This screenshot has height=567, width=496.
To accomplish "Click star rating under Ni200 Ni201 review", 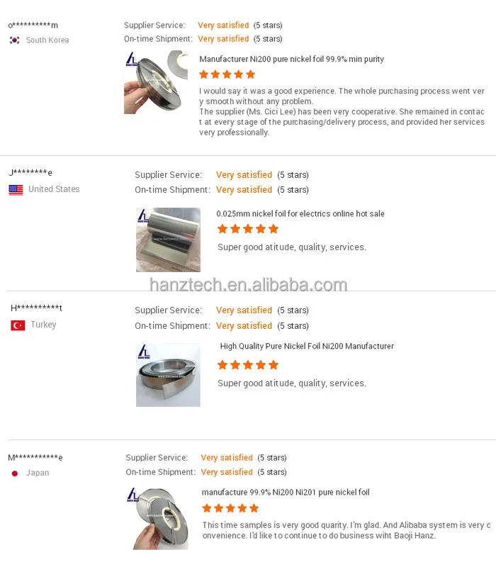I will 230,508.
